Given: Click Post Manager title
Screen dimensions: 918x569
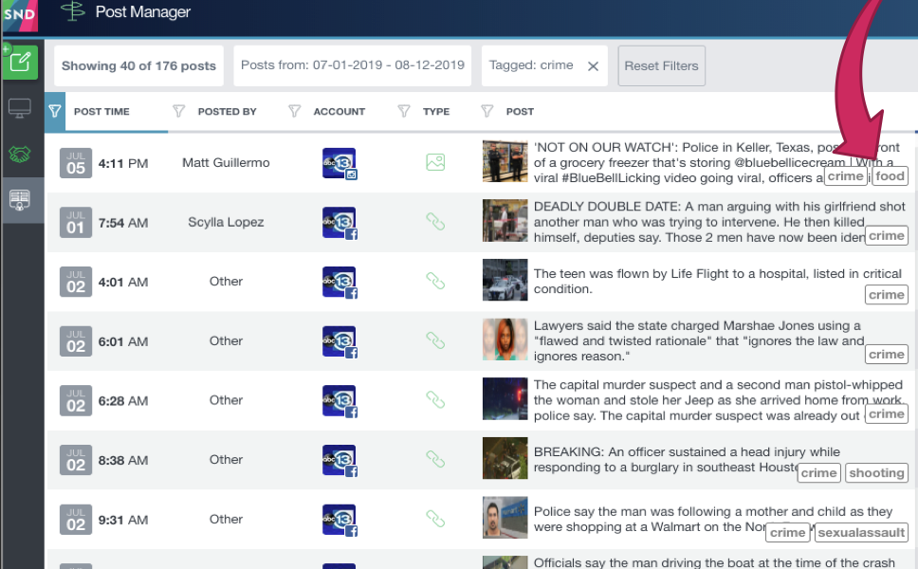Looking at the screenshot, I should 143,11.
